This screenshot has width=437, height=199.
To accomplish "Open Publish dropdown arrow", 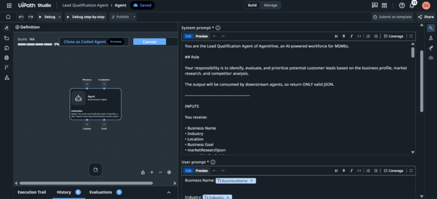I will point(134,17).
